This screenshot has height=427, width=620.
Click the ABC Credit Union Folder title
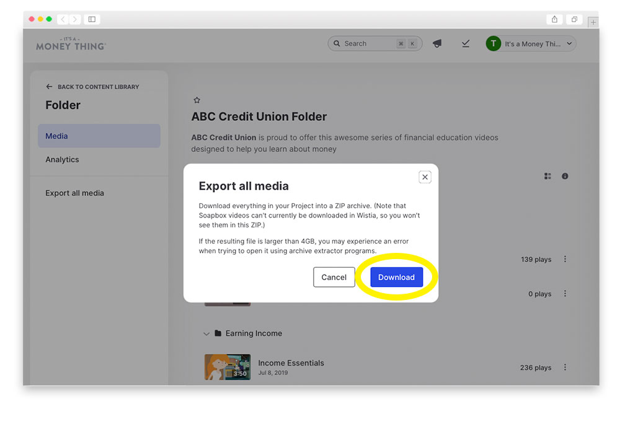[x=259, y=117]
